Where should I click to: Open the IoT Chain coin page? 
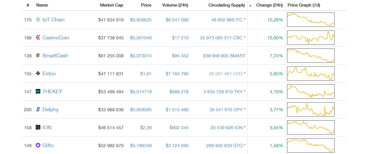[53, 20]
